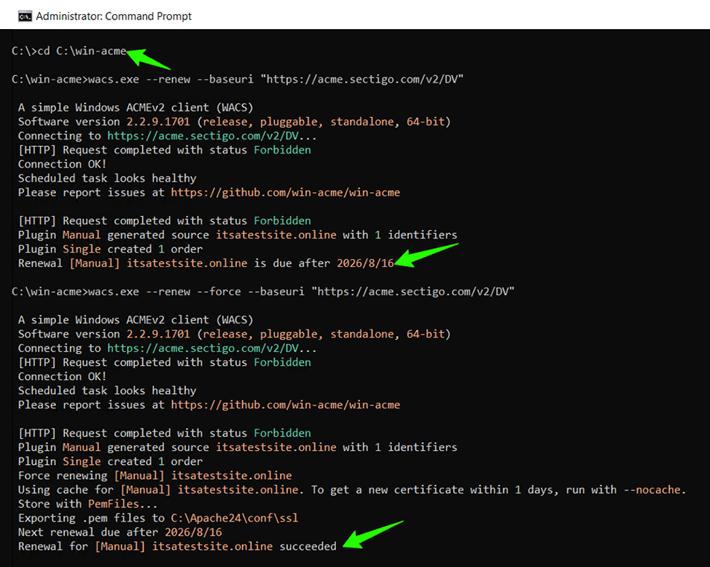The height and width of the screenshot is (567, 710).
Task: Click the 'Force renewing [Manual] itsatestsite.online' line
Action: point(155,476)
